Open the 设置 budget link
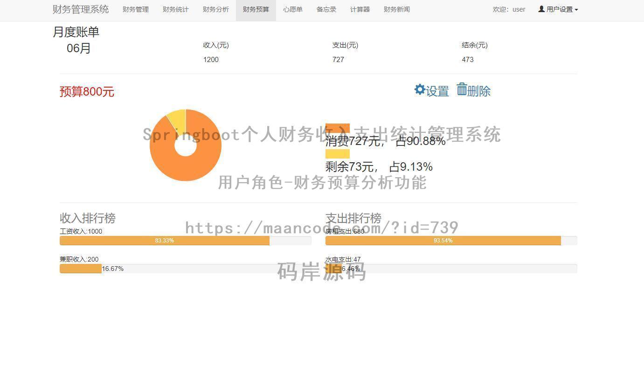 coord(432,90)
